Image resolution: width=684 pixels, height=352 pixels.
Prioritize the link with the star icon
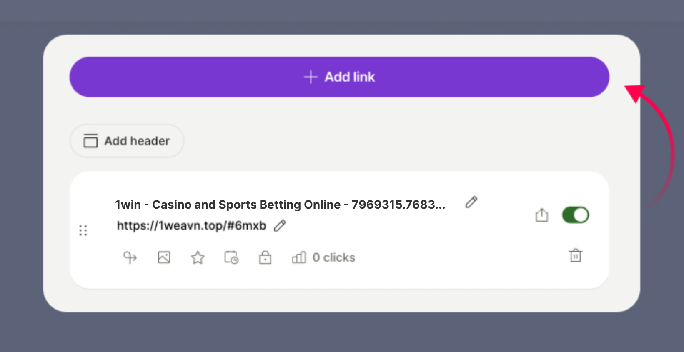[x=198, y=257]
